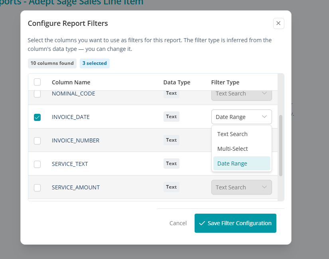The width and height of the screenshot is (329, 259).
Task: Uncheck the INVOICE_DATE column checkbox
Action: [x=37, y=117]
